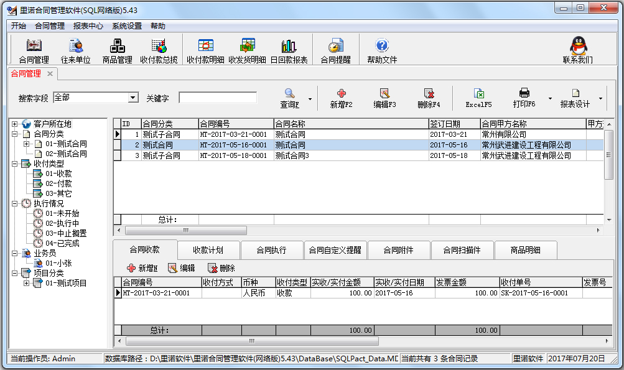Screen dimensions: 624x370
Task: Select contract row HT-2017-03-21-0001 in the top grid
Action: tap(358, 134)
